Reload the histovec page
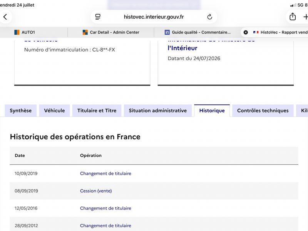 (209, 17)
